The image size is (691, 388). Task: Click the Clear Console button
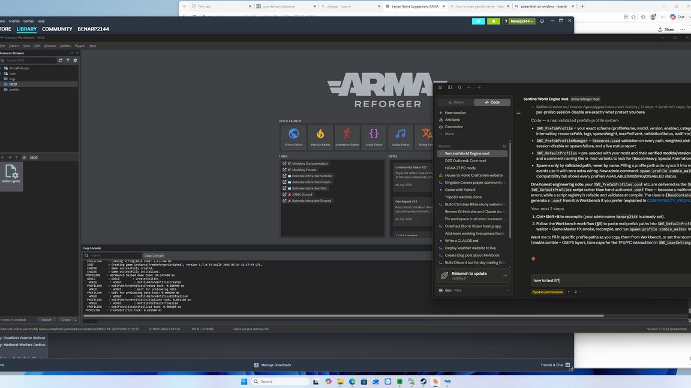click(154, 256)
